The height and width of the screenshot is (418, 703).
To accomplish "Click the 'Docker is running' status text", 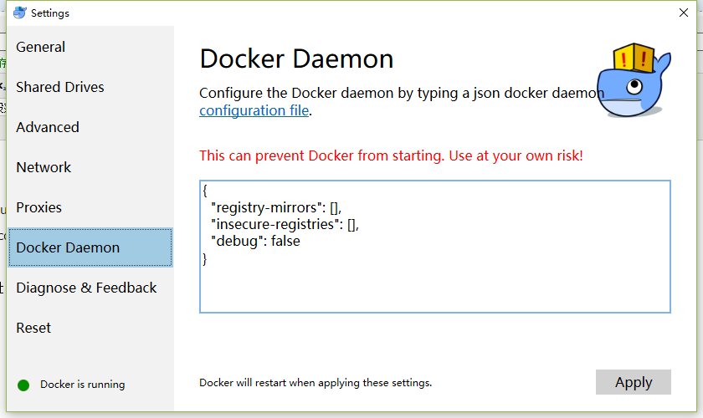I will click(x=83, y=385).
